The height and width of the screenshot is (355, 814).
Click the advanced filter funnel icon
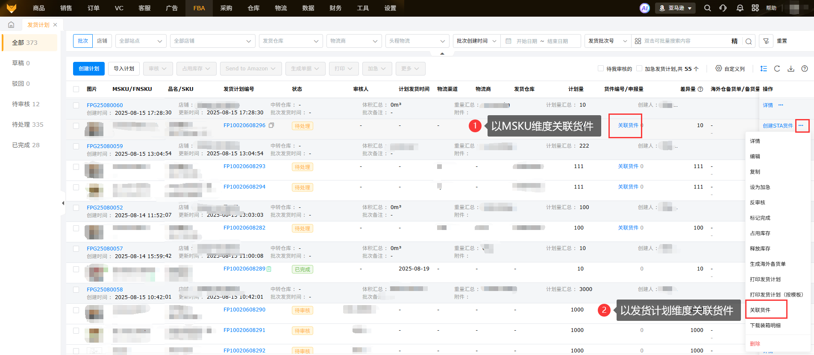(x=766, y=41)
